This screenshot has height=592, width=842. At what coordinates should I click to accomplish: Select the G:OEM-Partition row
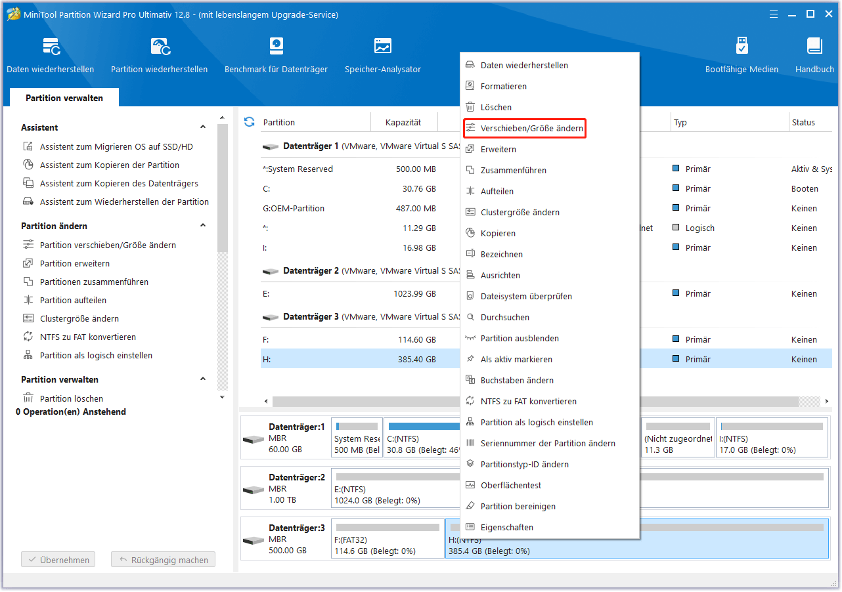click(360, 209)
